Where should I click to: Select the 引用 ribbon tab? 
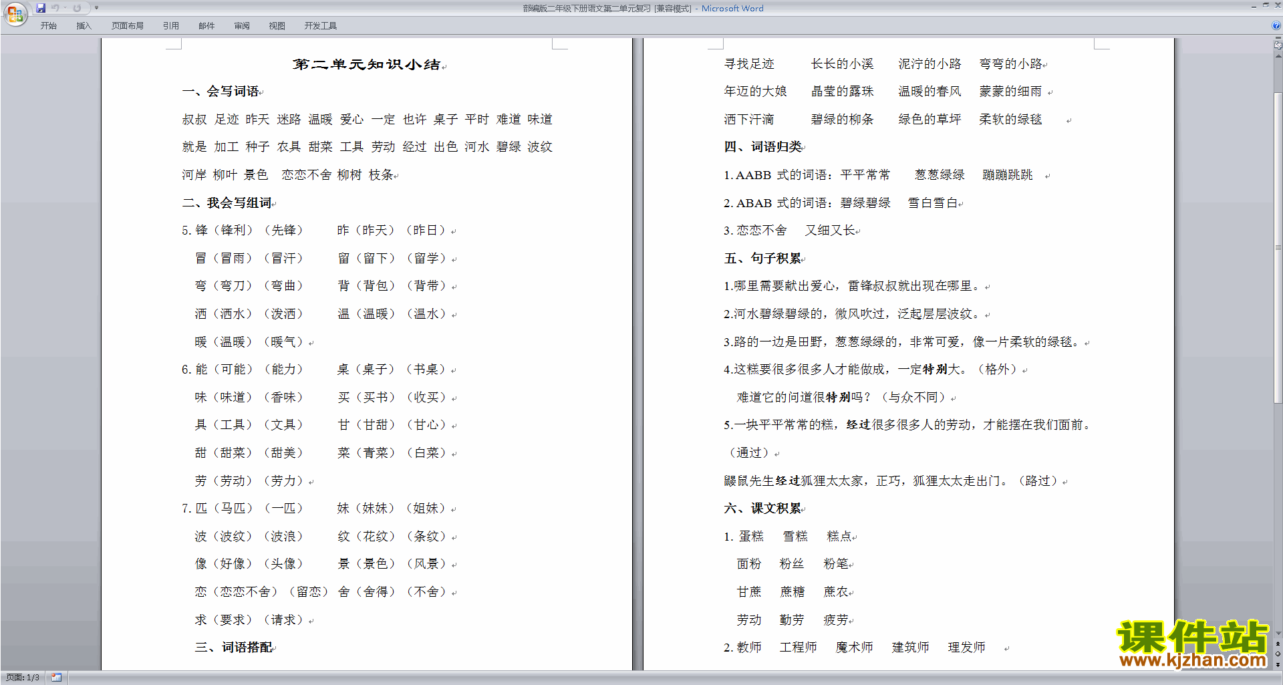pyautogui.click(x=171, y=25)
